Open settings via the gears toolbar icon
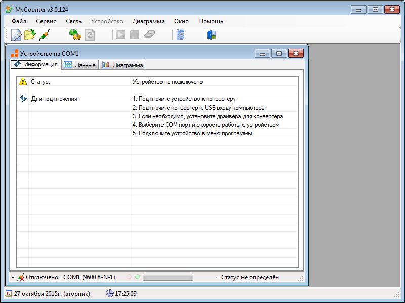The width and height of the screenshot is (405, 303). tap(75, 35)
